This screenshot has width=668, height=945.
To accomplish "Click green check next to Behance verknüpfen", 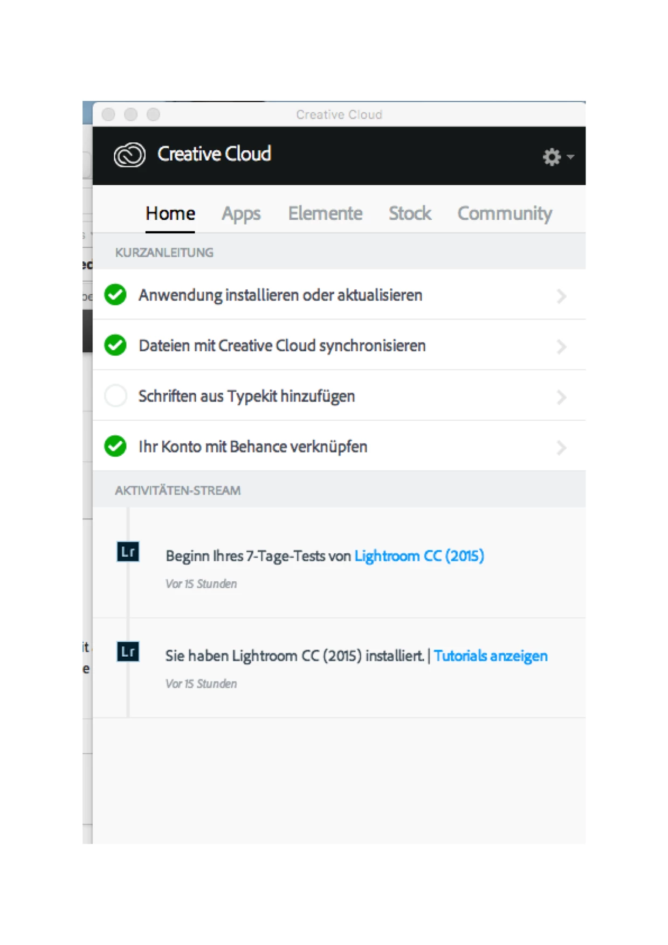I will pyautogui.click(x=115, y=446).
